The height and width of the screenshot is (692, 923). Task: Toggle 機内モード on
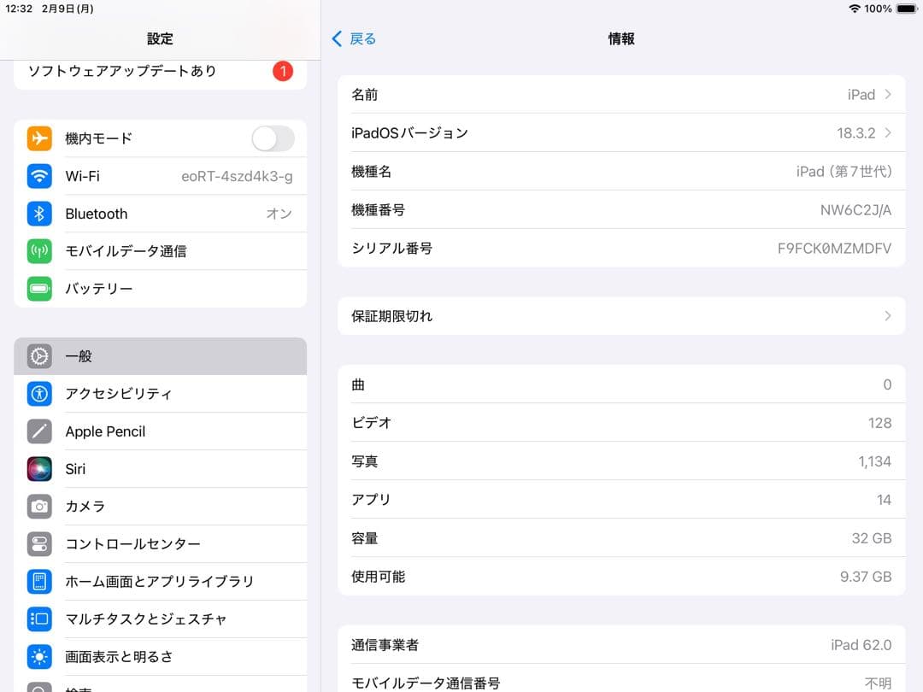(272, 138)
